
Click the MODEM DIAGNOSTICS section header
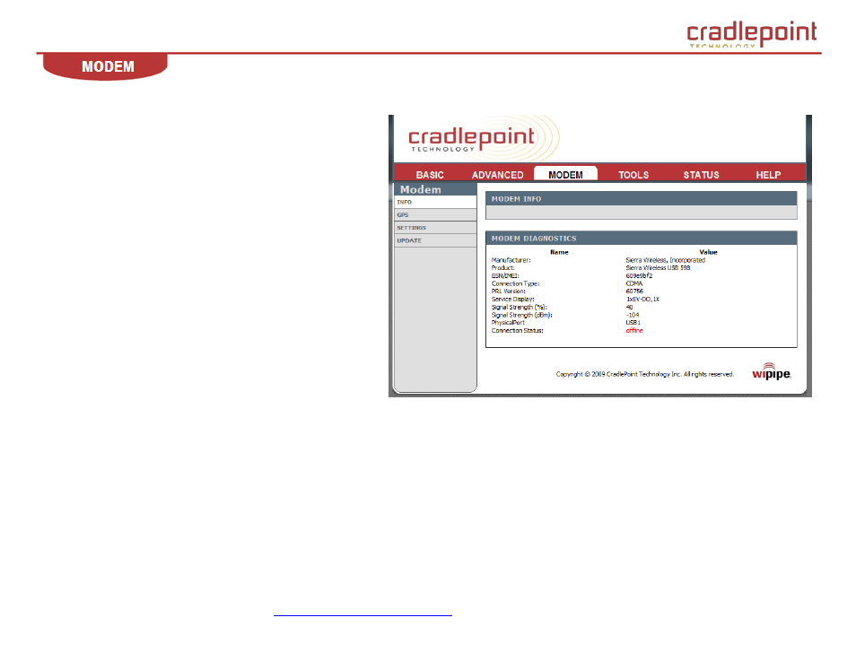point(641,238)
